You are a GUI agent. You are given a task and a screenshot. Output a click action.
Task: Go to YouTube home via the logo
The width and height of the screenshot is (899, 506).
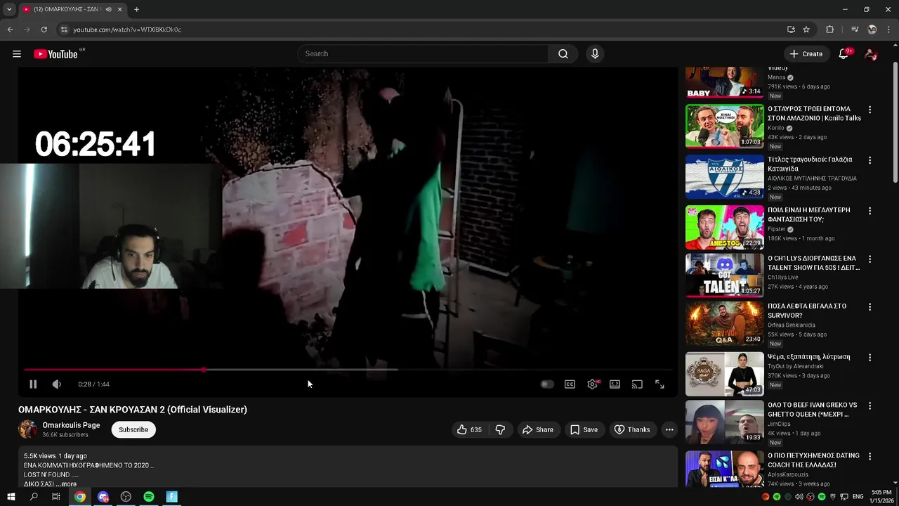pyautogui.click(x=55, y=54)
